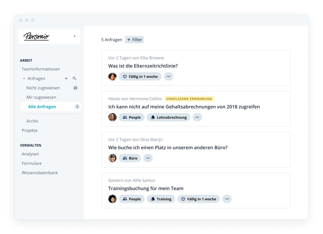Open more options on Büro request
The width and height of the screenshot is (323, 234).
148,158
